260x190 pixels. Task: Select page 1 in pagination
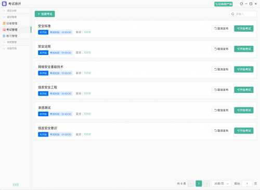pyautogui.click(x=199, y=183)
